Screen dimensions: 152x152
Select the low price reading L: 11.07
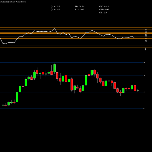[x=80, y=10]
